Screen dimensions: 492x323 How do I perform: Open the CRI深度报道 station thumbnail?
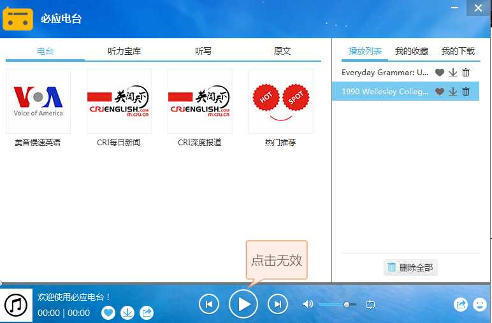tap(200, 101)
